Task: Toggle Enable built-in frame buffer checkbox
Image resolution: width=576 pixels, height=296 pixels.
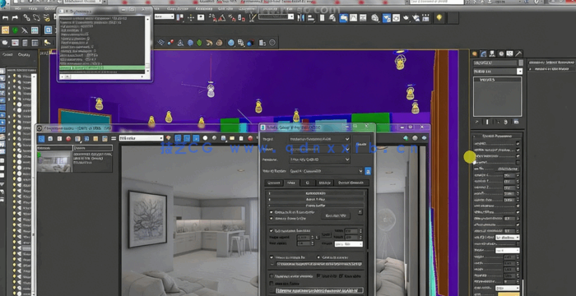Action: point(272,212)
